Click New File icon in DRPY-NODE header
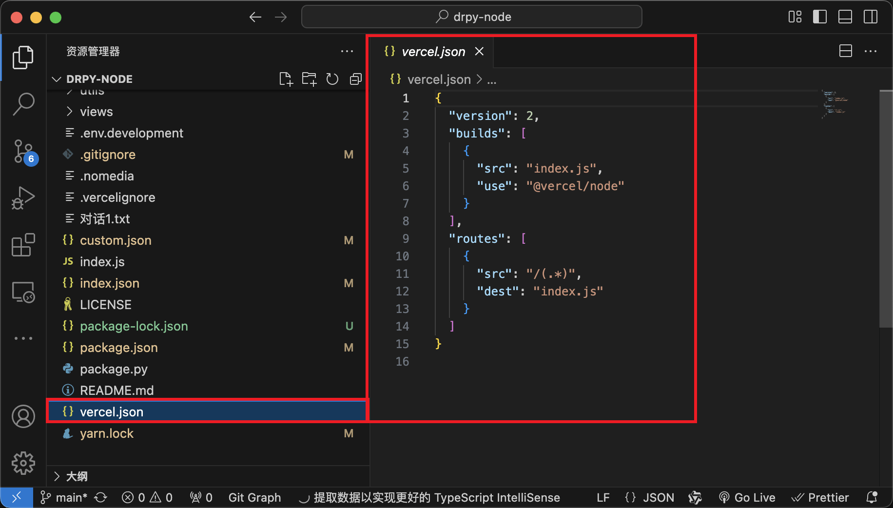This screenshot has height=508, width=893. [286, 79]
